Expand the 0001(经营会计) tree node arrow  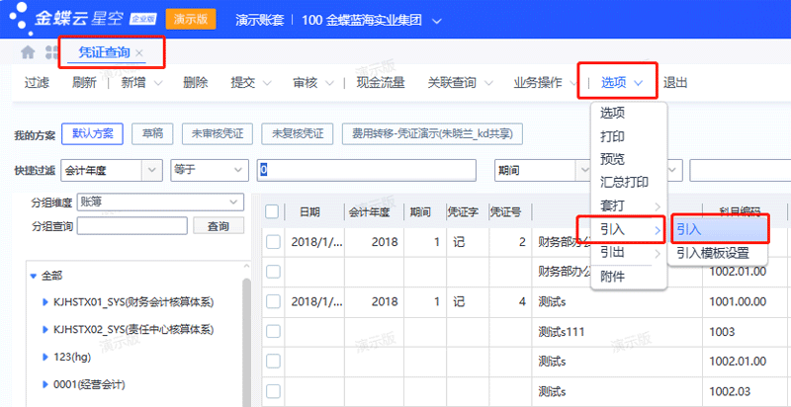tap(44, 383)
